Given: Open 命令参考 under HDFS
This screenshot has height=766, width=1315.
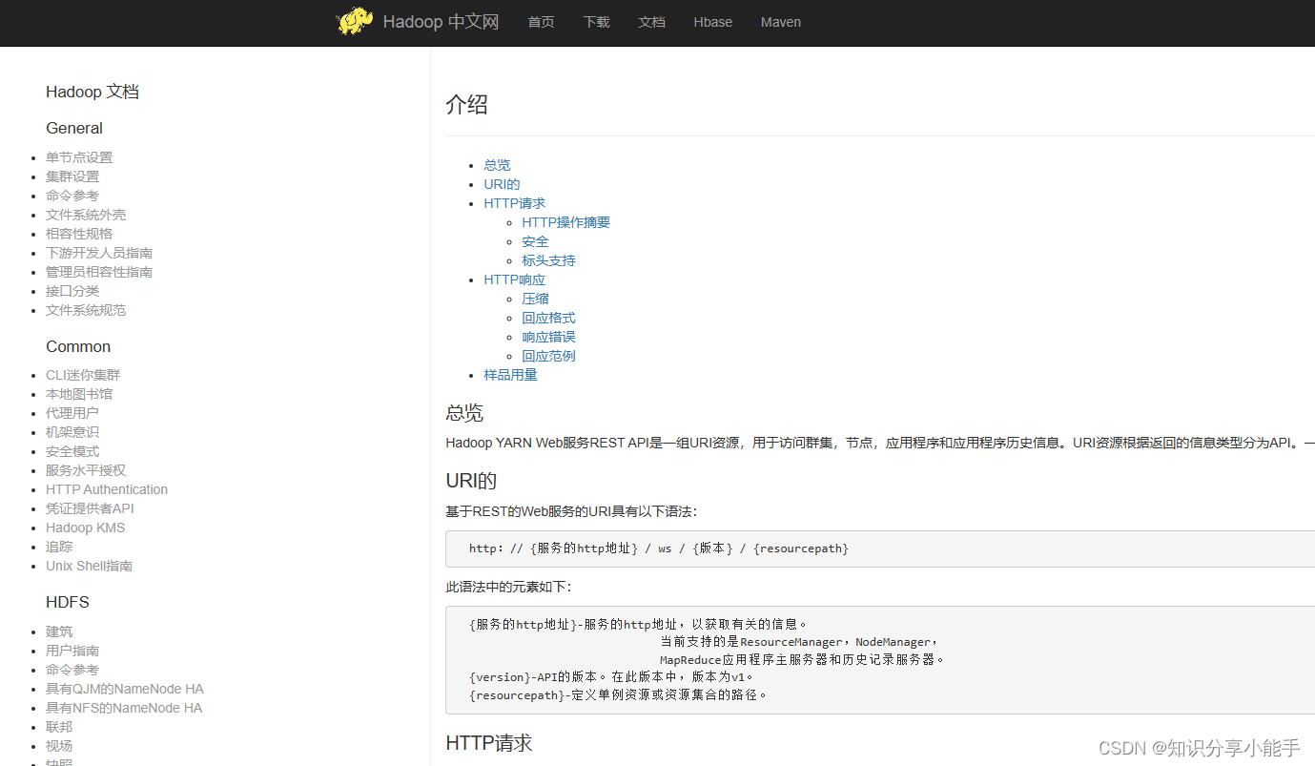Looking at the screenshot, I should click(72, 670).
